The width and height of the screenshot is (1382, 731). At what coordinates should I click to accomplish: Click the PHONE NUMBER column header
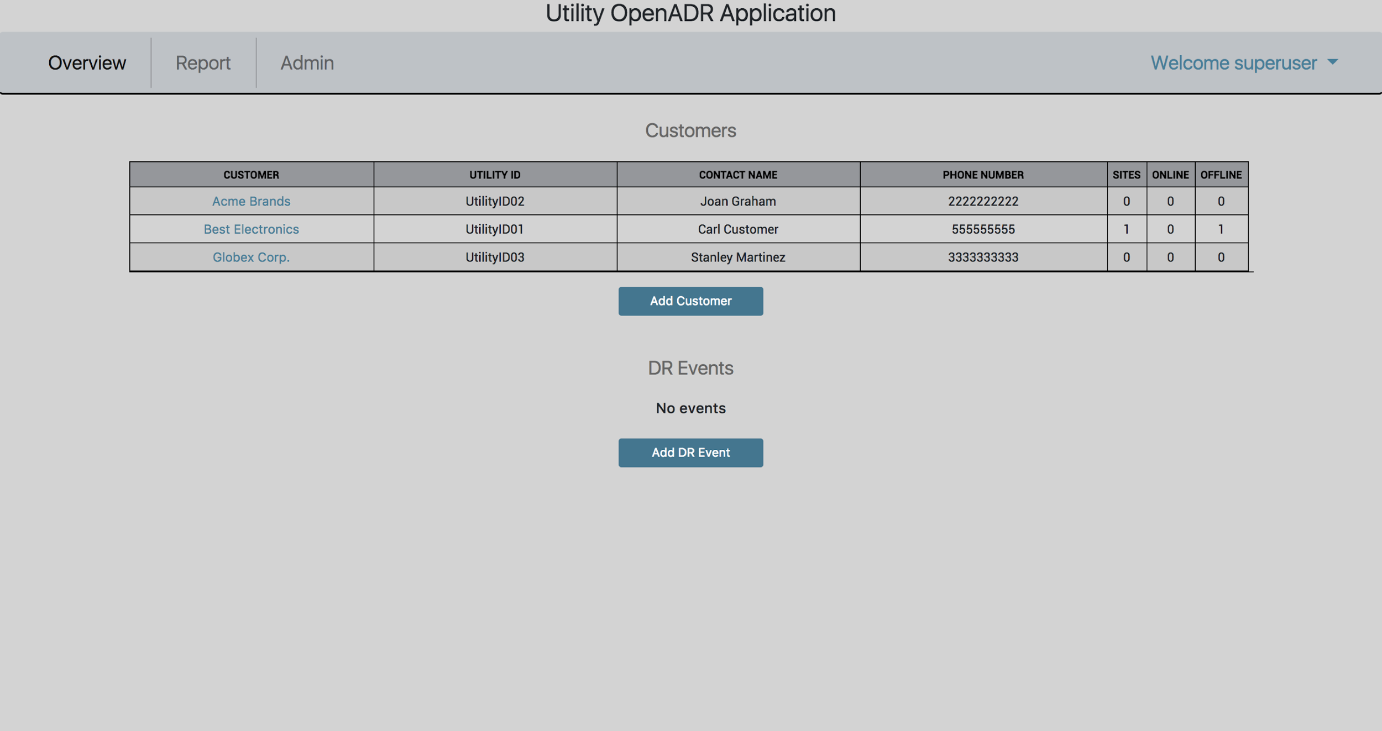[x=983, y=175]
